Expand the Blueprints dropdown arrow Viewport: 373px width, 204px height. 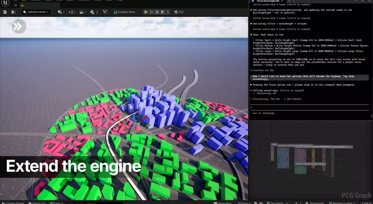75,12
